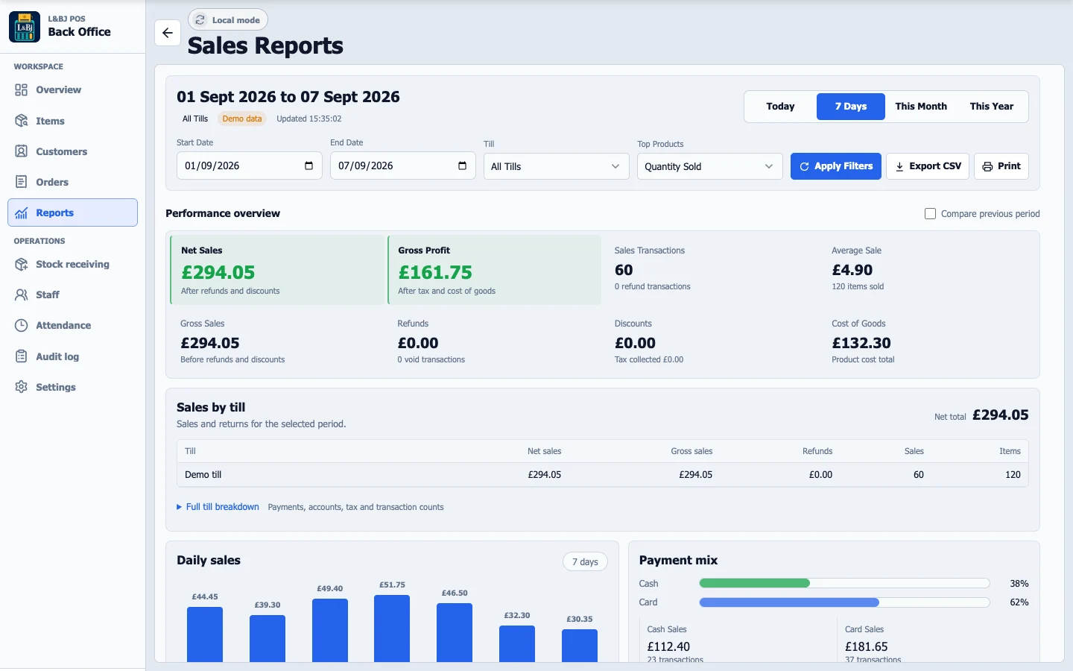Click the sync icon in Local mode badge

200,20
